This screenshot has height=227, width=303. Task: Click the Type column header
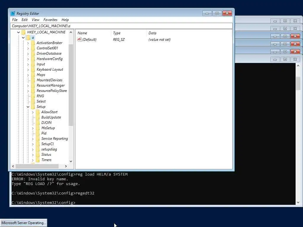click(x=129, y=33)
